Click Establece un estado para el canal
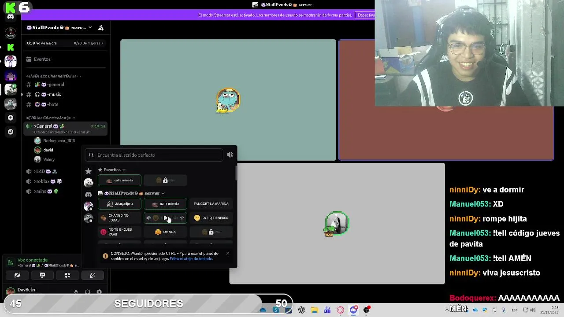Image resolution: width=564 pixels, height=317 pixels. 60,132
